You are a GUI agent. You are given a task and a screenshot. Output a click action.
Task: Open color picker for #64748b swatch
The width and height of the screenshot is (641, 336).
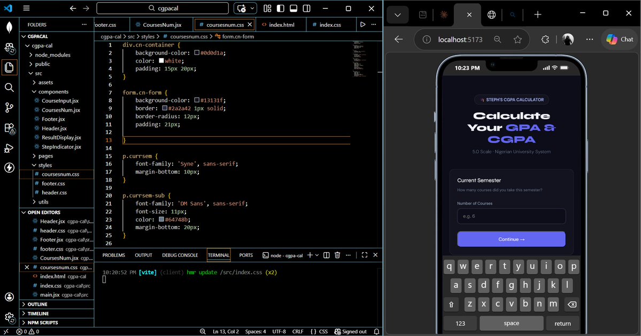pos(161,219)
